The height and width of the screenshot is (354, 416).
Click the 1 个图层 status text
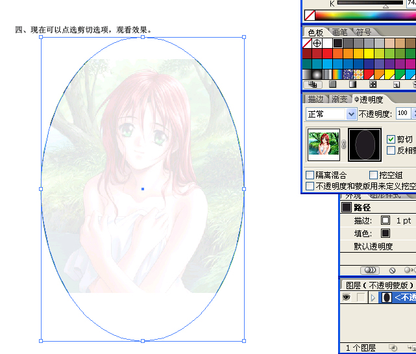361,348
